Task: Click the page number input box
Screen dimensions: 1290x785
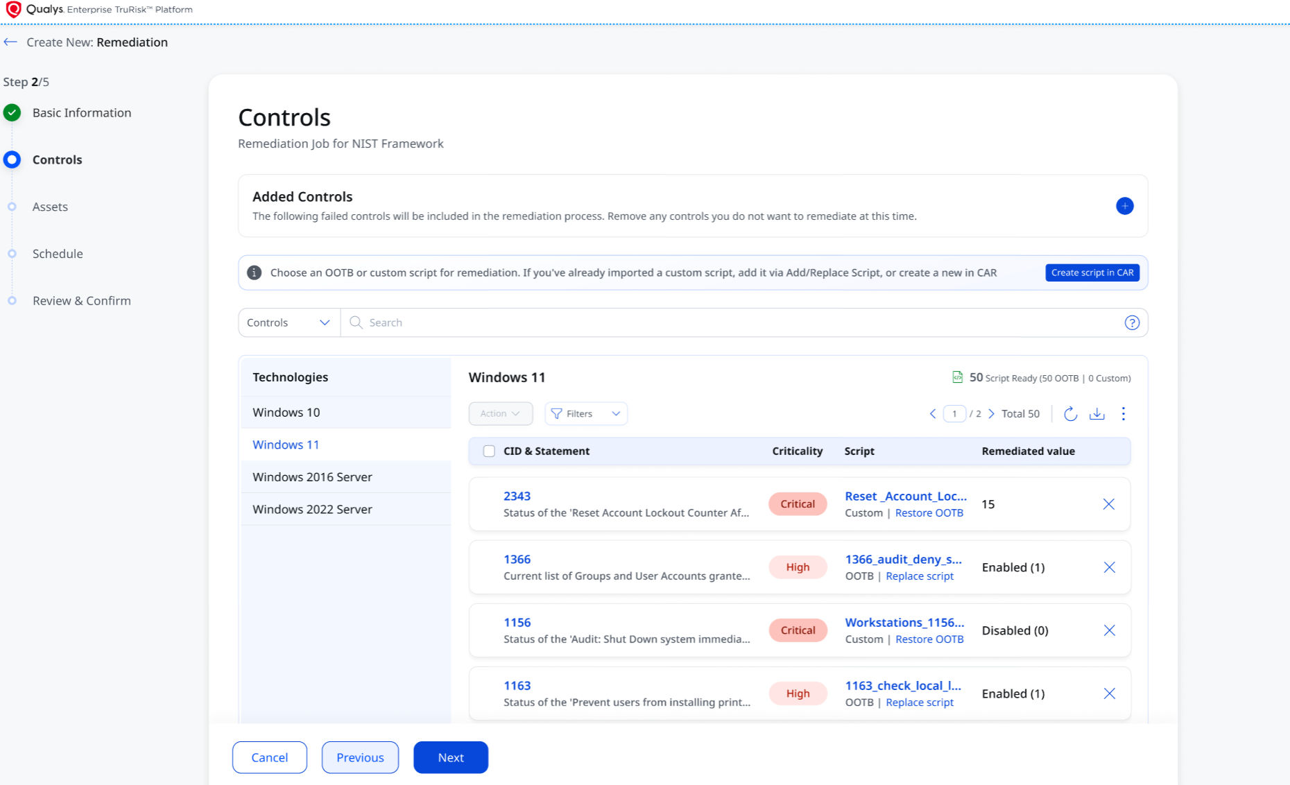Action: point(954,414)
